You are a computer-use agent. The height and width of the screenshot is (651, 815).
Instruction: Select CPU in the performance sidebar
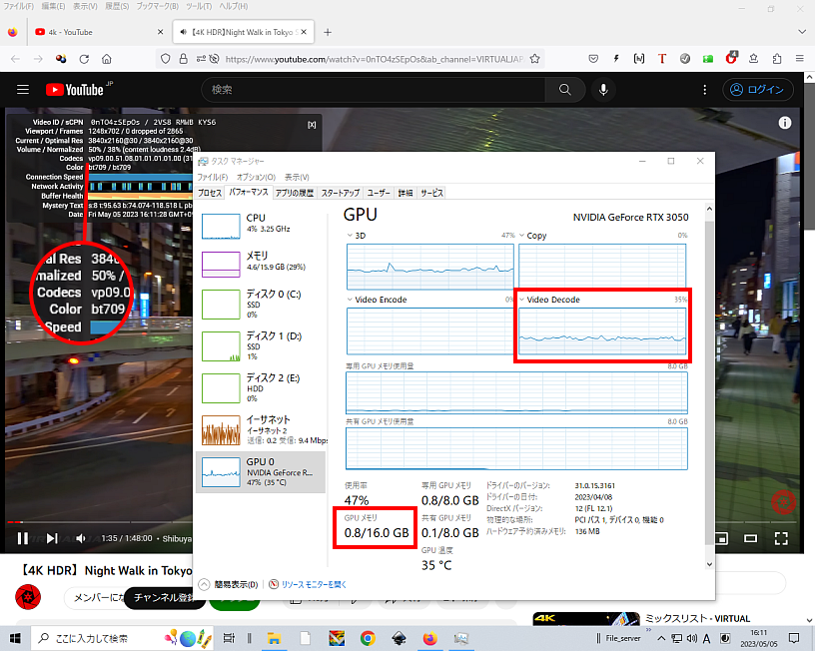[x=262, y=226]
